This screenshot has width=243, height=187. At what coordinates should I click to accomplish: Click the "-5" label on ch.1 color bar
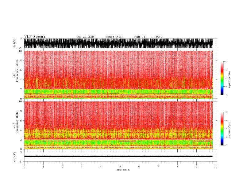226,78
